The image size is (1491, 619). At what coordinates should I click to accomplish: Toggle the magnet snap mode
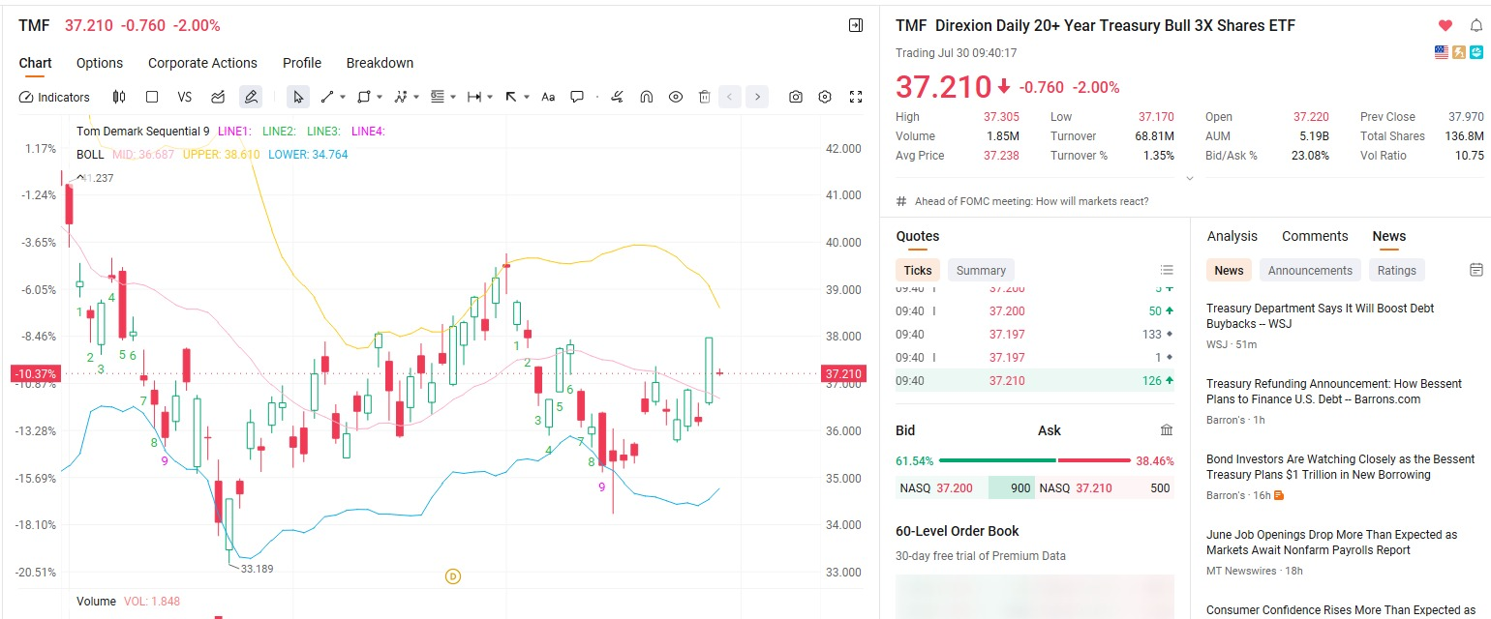(647, 97)
